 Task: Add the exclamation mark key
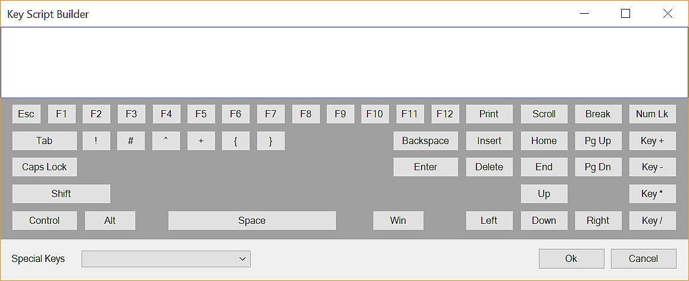coord(96,141)
